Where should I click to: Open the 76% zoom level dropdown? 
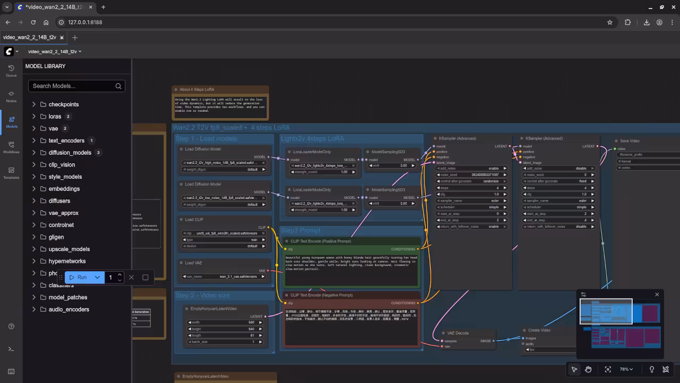coord(626,369)
